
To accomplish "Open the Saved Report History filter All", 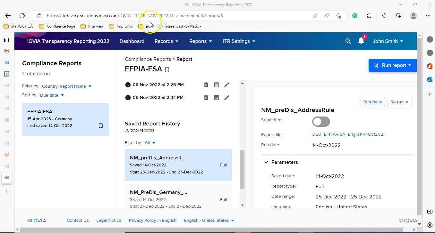I will pos(150,143).
